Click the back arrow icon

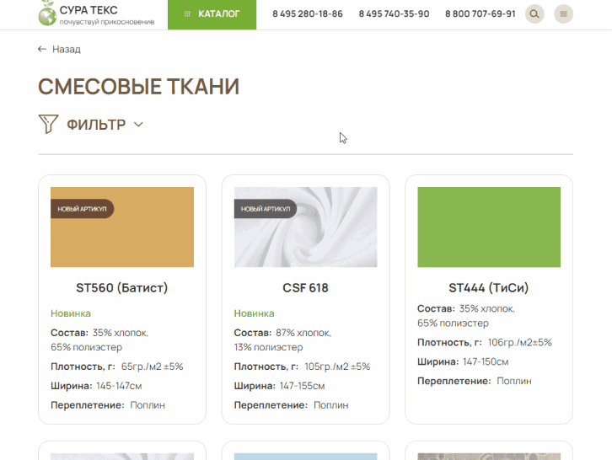(x=42, y=49)
